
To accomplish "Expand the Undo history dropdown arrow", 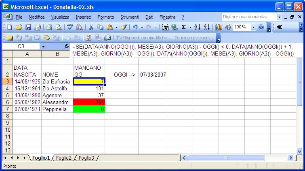I will 142,27.
